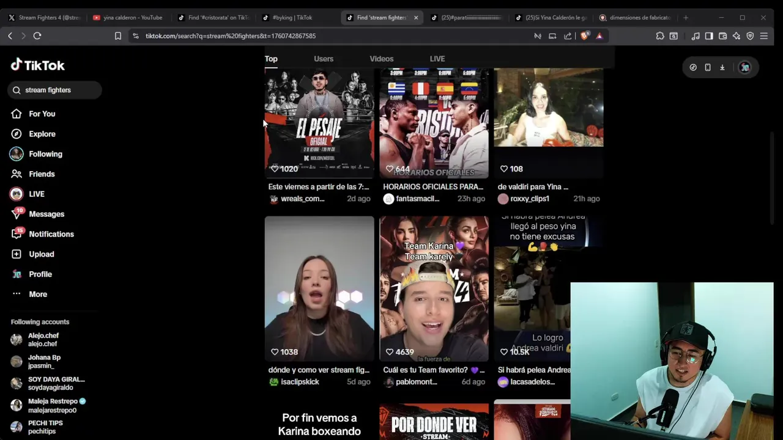The image size is (783, 440).
Task: Go back in the browser
Action: (x=10, y=36)
